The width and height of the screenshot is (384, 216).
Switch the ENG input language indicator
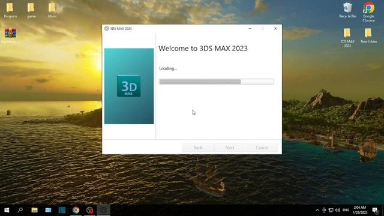(346, 210)
